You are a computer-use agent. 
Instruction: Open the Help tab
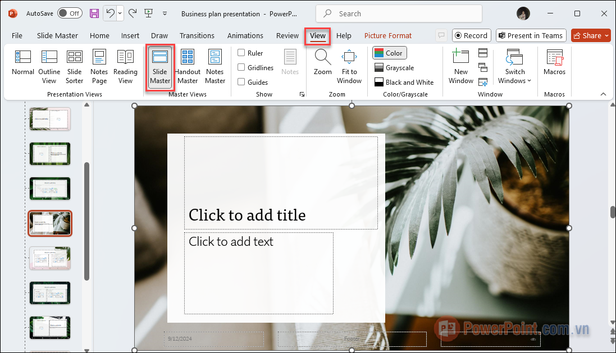coord(344,35)
